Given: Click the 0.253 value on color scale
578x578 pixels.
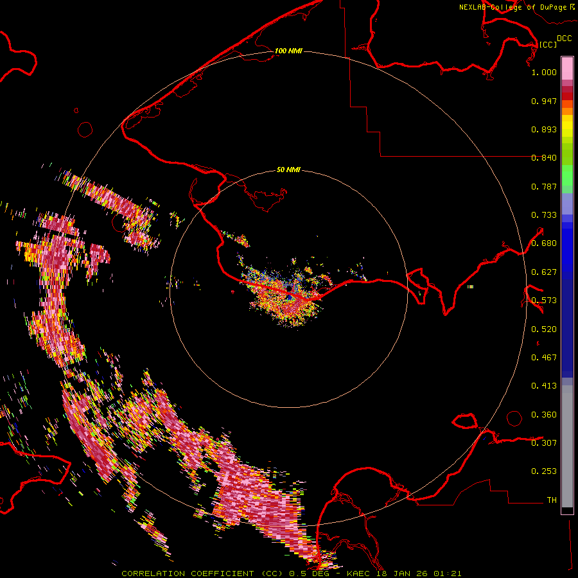Looking at the screenshot, I should (x=544, y=471).
